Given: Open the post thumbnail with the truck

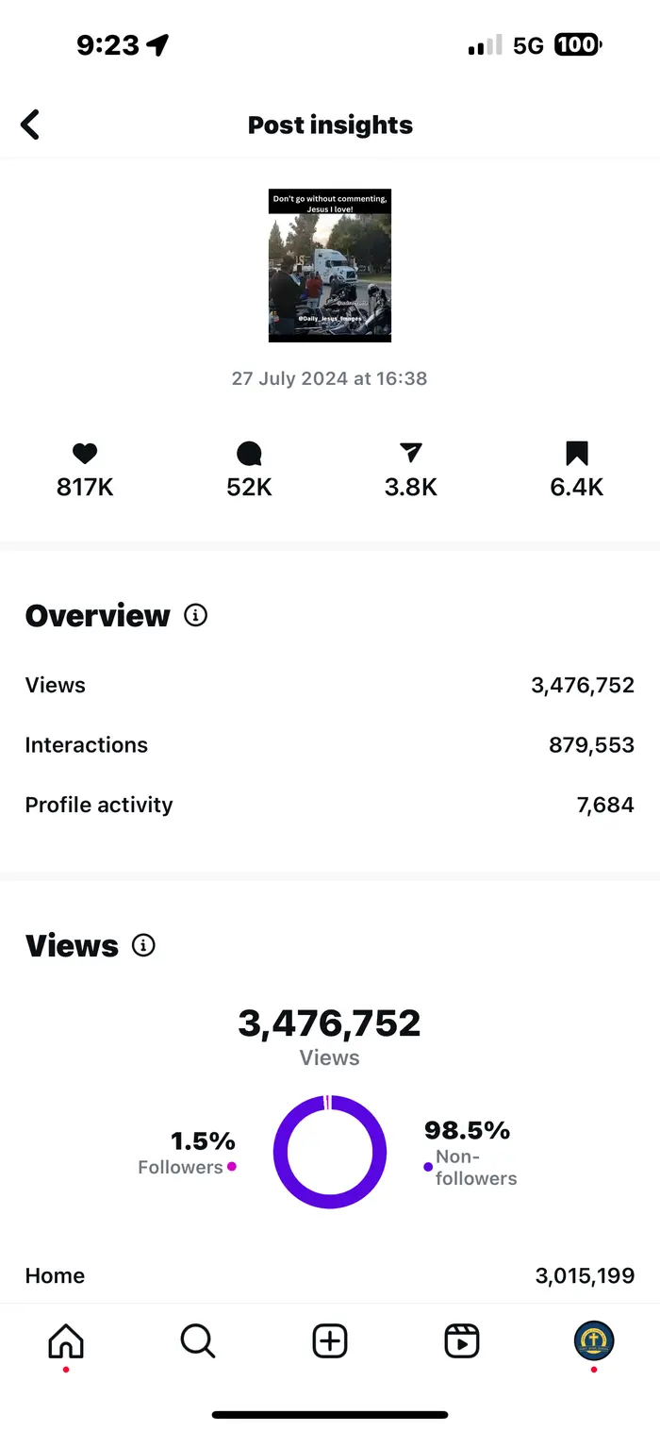Looking at the screenshot, I should pyautogui.click(x=330, y=265).
